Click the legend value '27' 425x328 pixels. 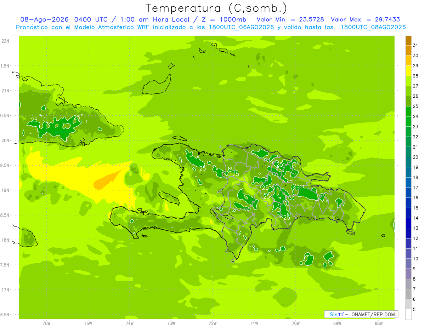(x=416, y=86)
